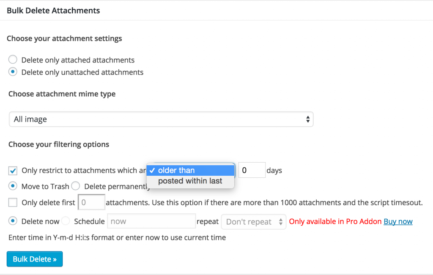The image size is (433, 275).
Task: Choose the "Schedule" option
Action: [x=66, y=221]
